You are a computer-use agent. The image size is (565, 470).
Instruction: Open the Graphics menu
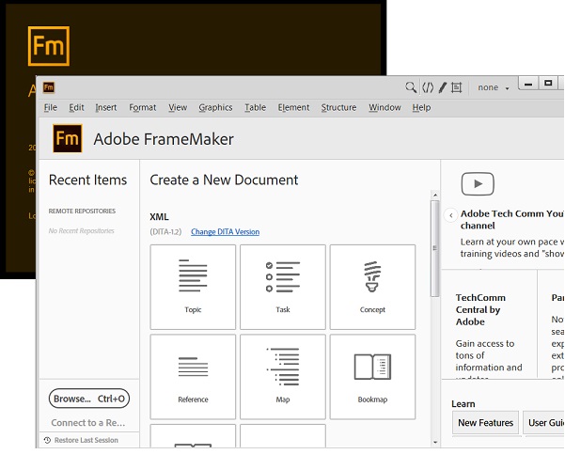(215, 107)
